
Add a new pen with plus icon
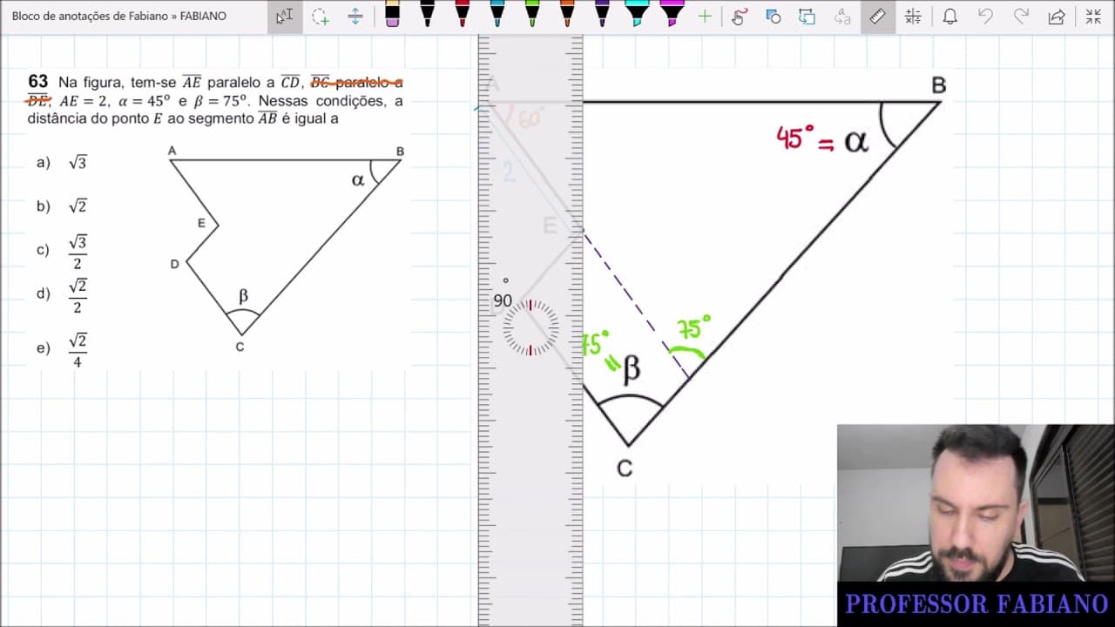tap(705, 17)
